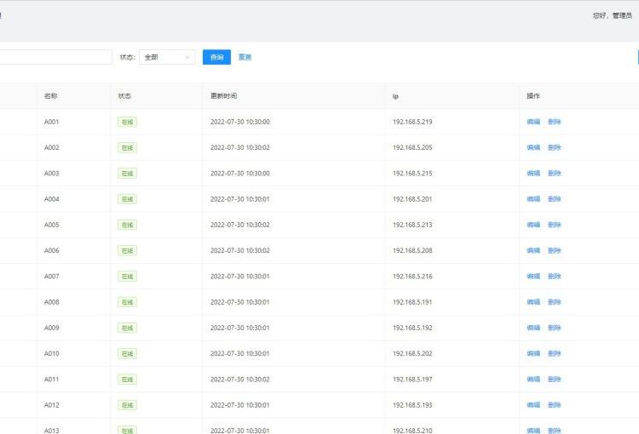Open editing for A004 row

point(533,199)
